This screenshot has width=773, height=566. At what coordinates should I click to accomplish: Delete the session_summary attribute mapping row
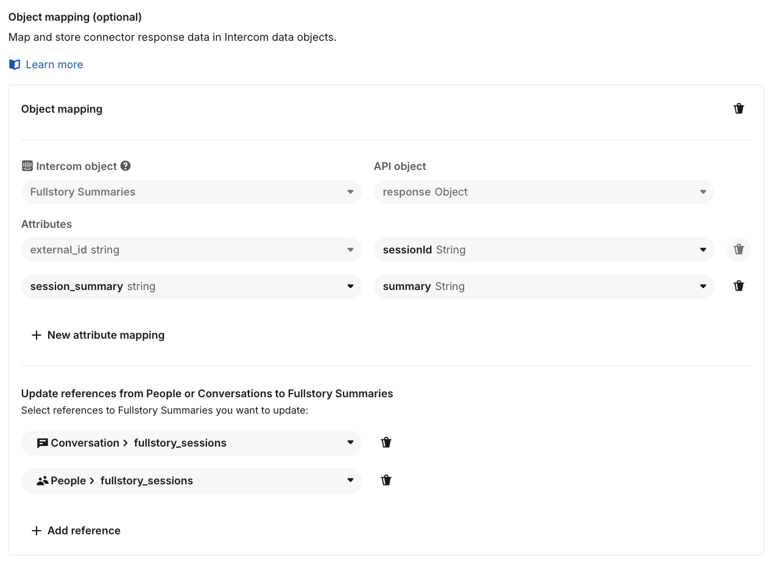pos(738,286)
